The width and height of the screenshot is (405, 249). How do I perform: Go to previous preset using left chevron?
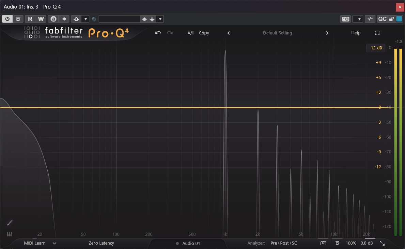(x=229, y=33)
